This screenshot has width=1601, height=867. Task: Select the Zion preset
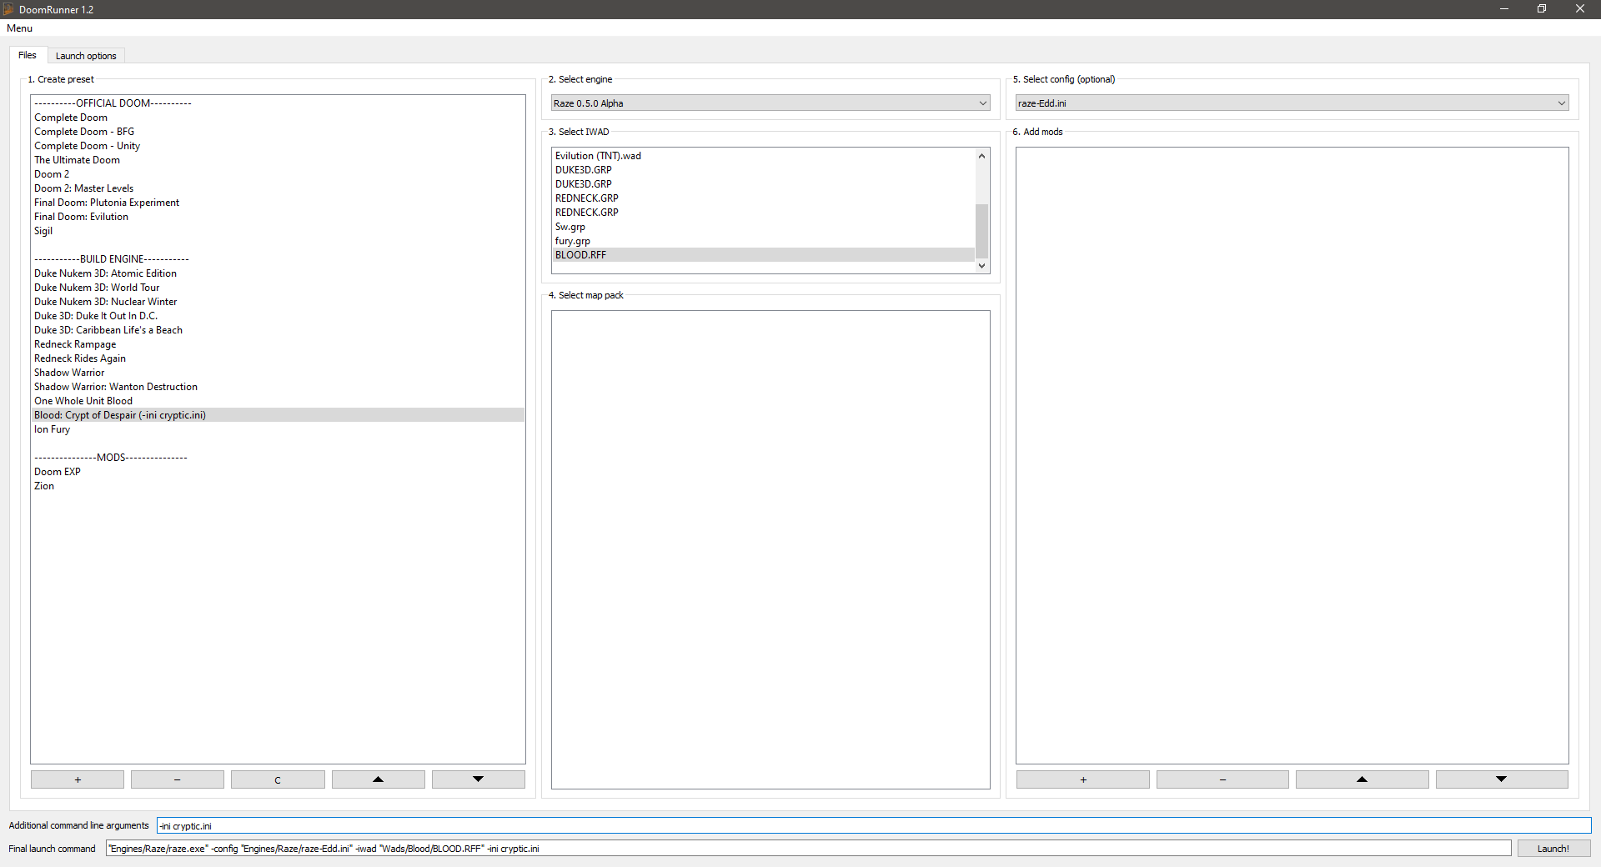click(278, 486)
